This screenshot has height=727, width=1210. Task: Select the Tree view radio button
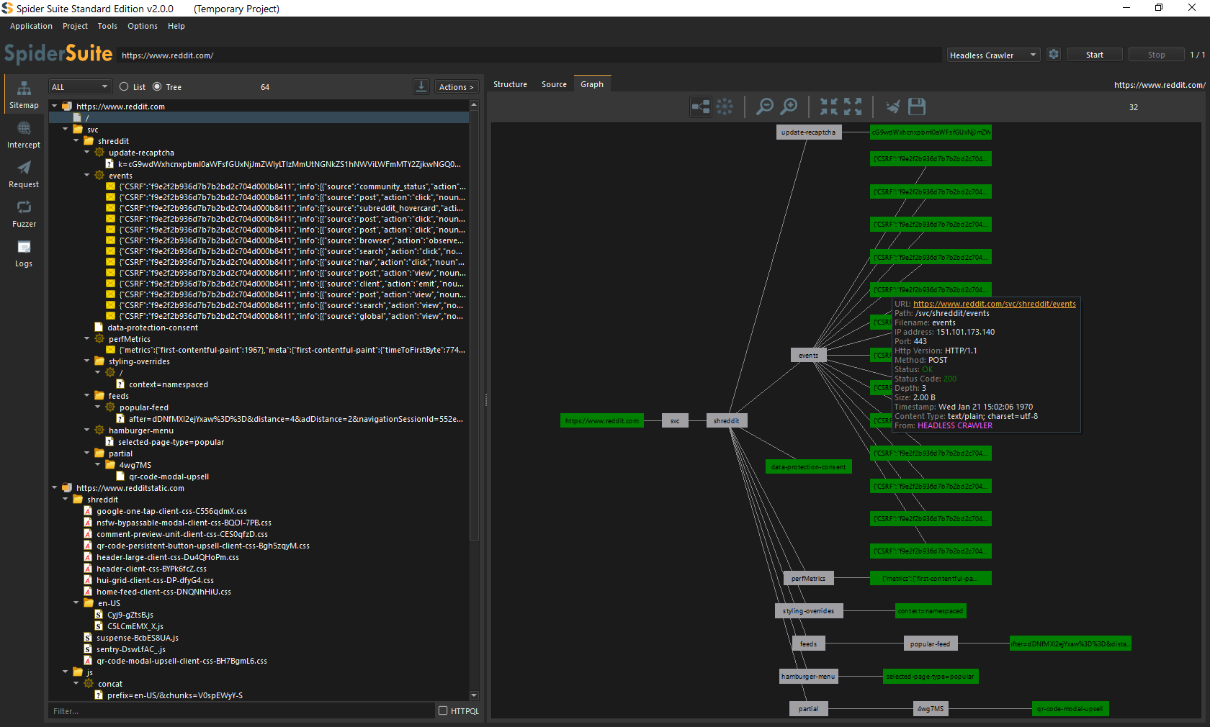(157, 87)
